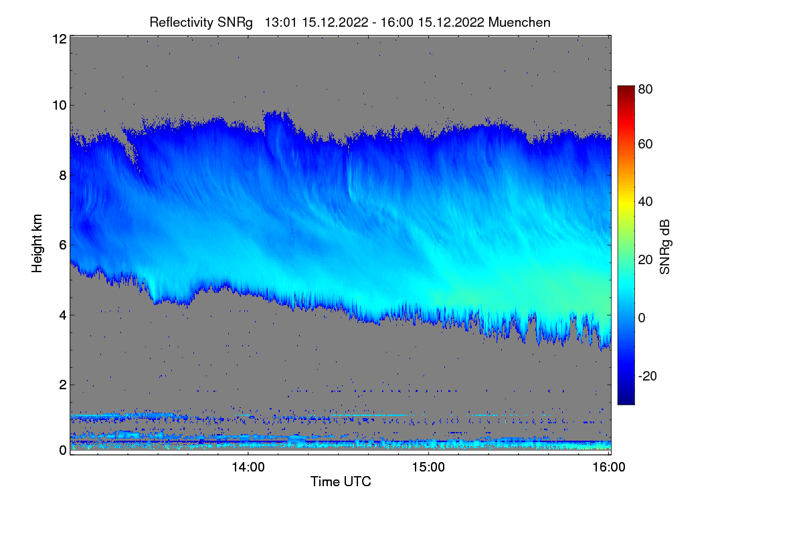Image resolution: width=803 pixels, height=535 pixels.
Task: Click the cloud-top bump just after 14:00
Action: 278,120
